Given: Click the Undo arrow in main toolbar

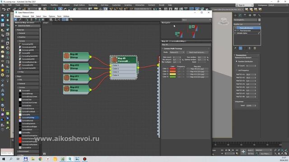Looking at the screenshot, I should pyautogui.click(x=4, y=9).
